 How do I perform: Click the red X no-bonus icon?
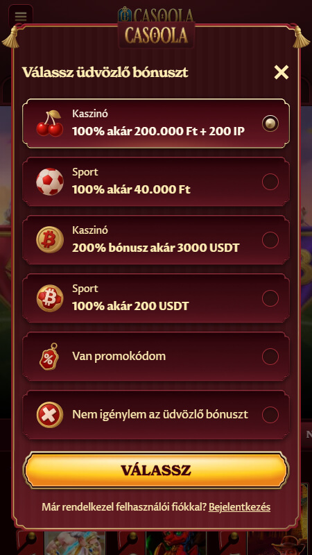(x=50, y=414)
